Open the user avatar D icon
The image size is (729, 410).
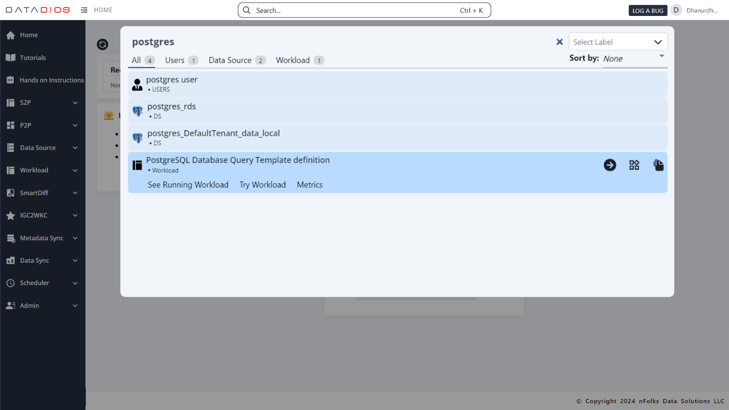point(676,10)
